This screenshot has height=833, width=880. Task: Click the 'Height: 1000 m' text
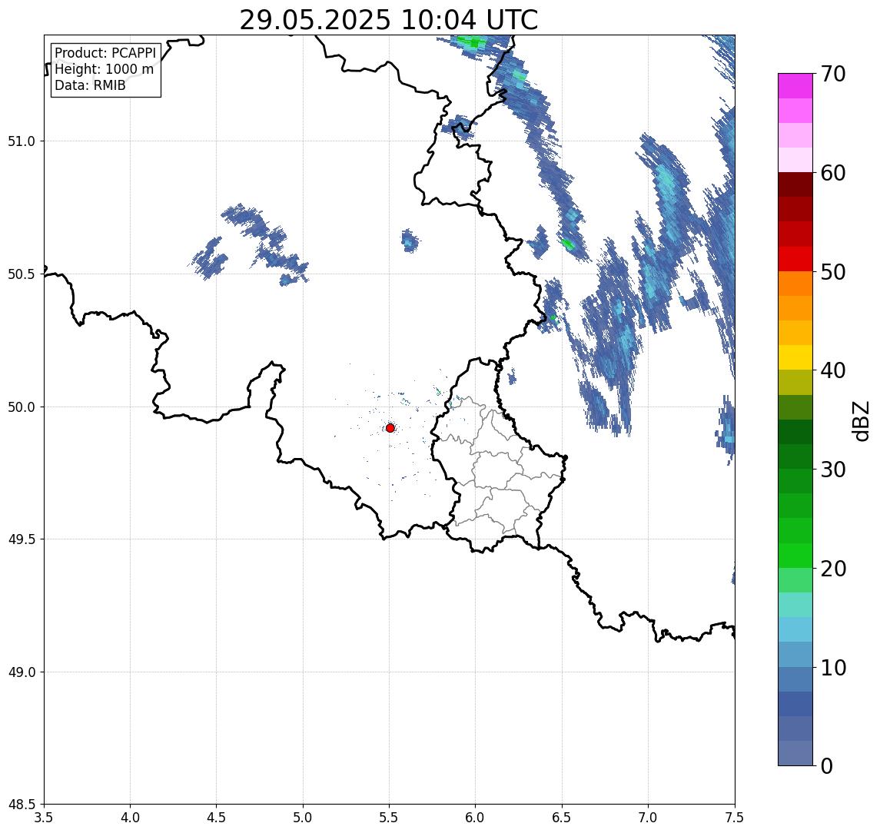click(x=104, y=69)
